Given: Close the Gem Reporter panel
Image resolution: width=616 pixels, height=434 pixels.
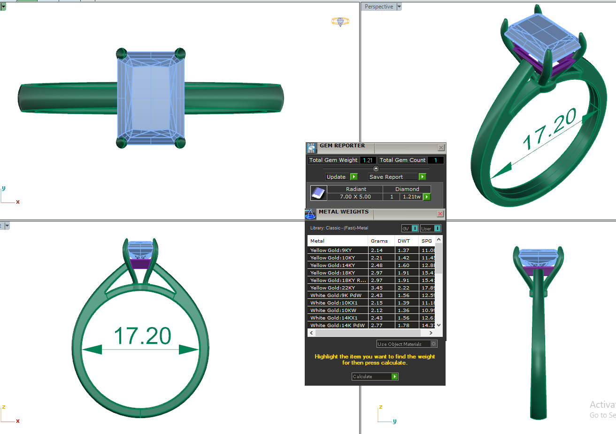Looking at the screenshot, I should point(441,147).
